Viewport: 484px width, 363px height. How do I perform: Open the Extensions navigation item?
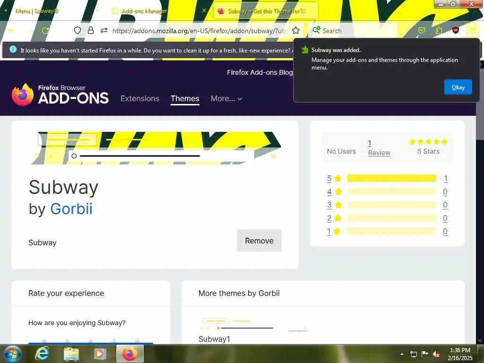pyautogui.click(x=140, y=98)
